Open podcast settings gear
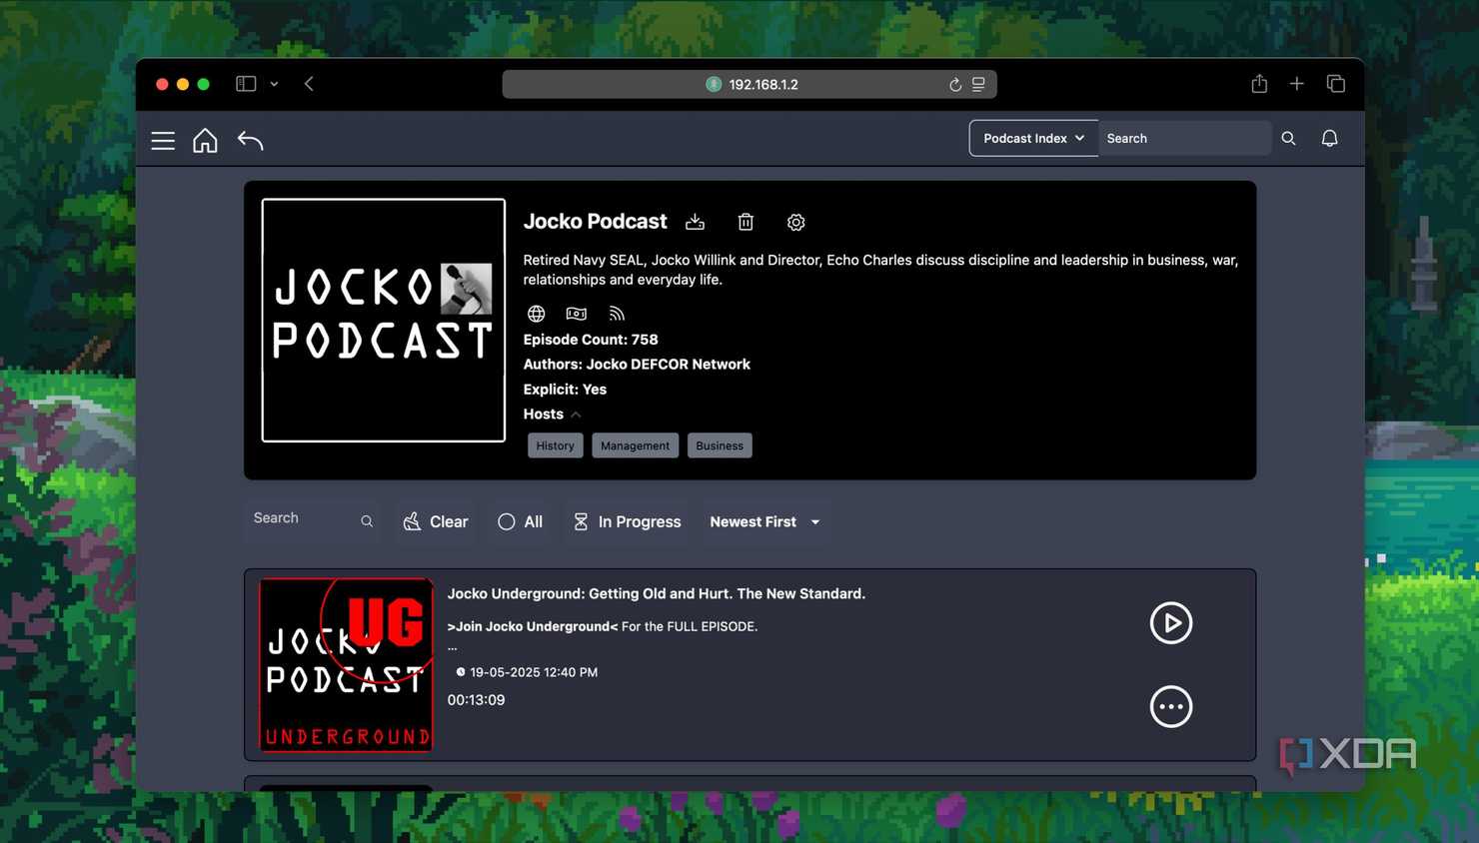 coord(795,222)
